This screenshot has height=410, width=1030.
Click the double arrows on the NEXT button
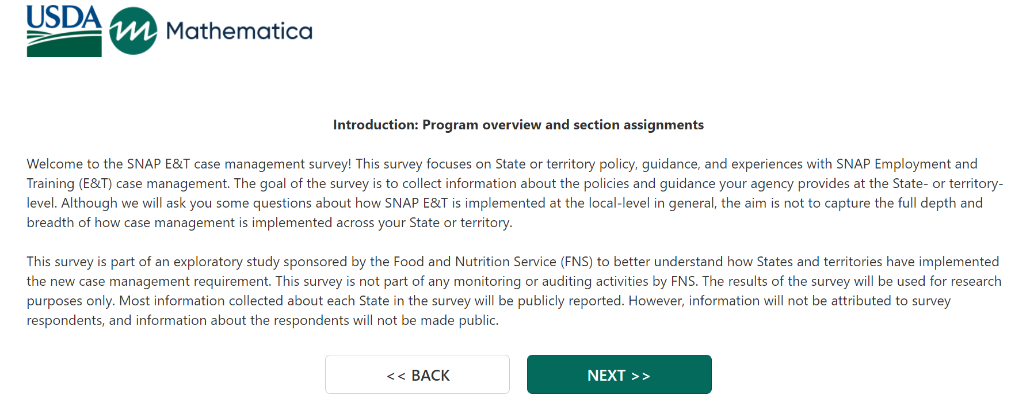coord(640,376)
